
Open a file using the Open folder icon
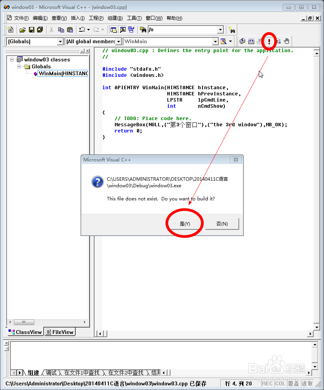(22, 30)
